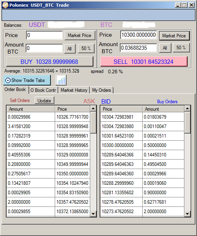The width and height of the screenshot is (197, 236).
Task: Select ask price 10329.00000008
Action: coord(72,155)
